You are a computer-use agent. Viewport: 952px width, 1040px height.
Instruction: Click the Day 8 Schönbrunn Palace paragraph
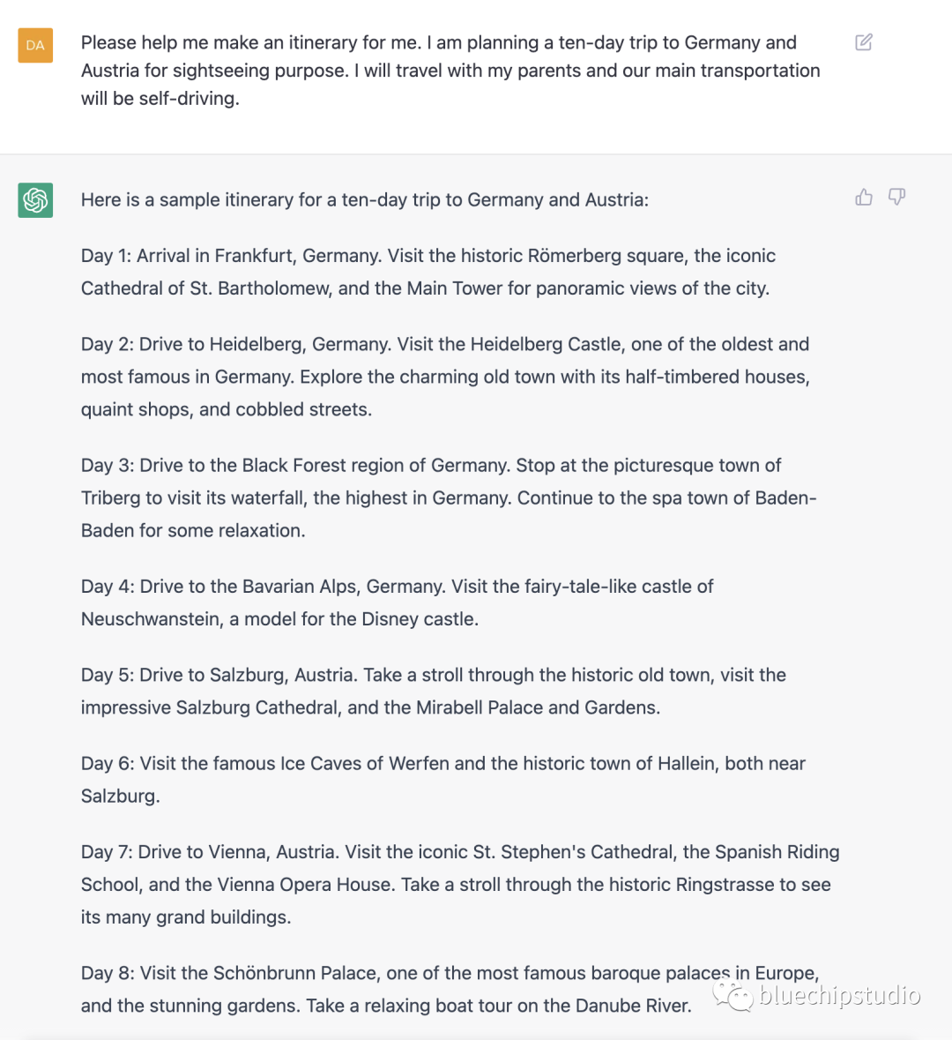click(x=450, y=989)
